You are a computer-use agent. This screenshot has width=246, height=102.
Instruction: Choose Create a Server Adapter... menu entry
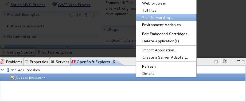click(x=166, y=58)
